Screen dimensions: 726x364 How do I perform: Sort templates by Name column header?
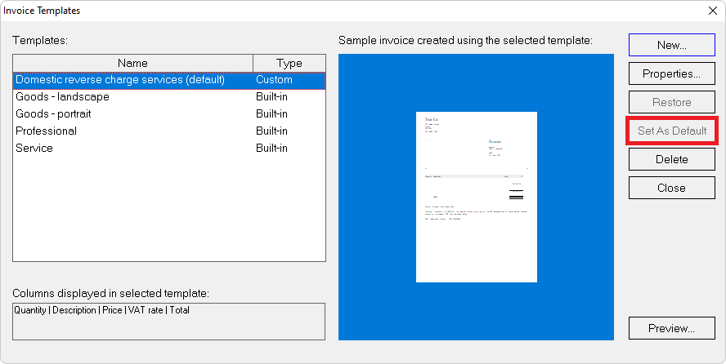[132, 63]
